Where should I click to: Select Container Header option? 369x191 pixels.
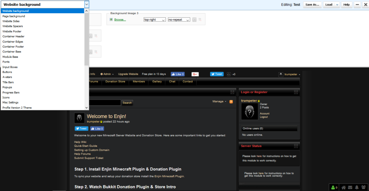tap(43, 36)
